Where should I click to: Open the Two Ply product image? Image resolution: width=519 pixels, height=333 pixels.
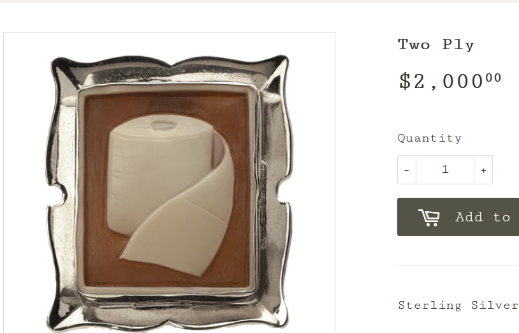coord(169,182)
